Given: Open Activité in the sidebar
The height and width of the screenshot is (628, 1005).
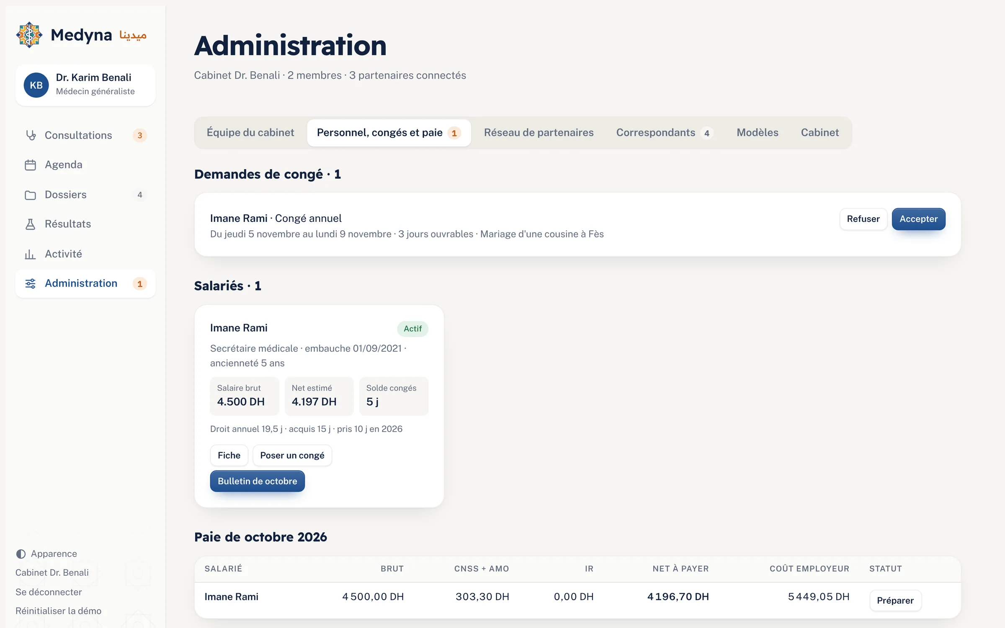Looking at the screenshot, I should pyautogui.click(x=85, y=254).
